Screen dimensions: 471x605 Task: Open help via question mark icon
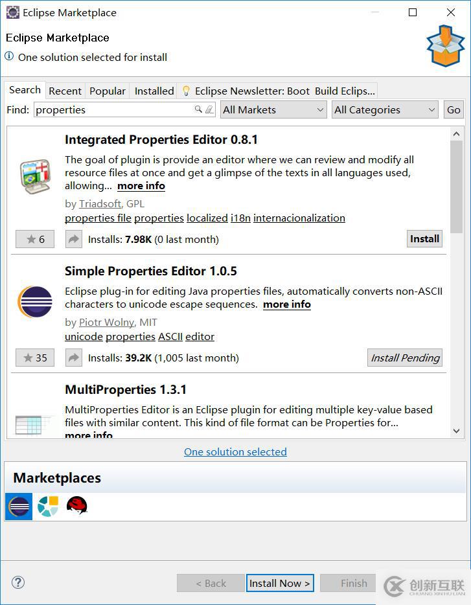(x=18, y=582)
